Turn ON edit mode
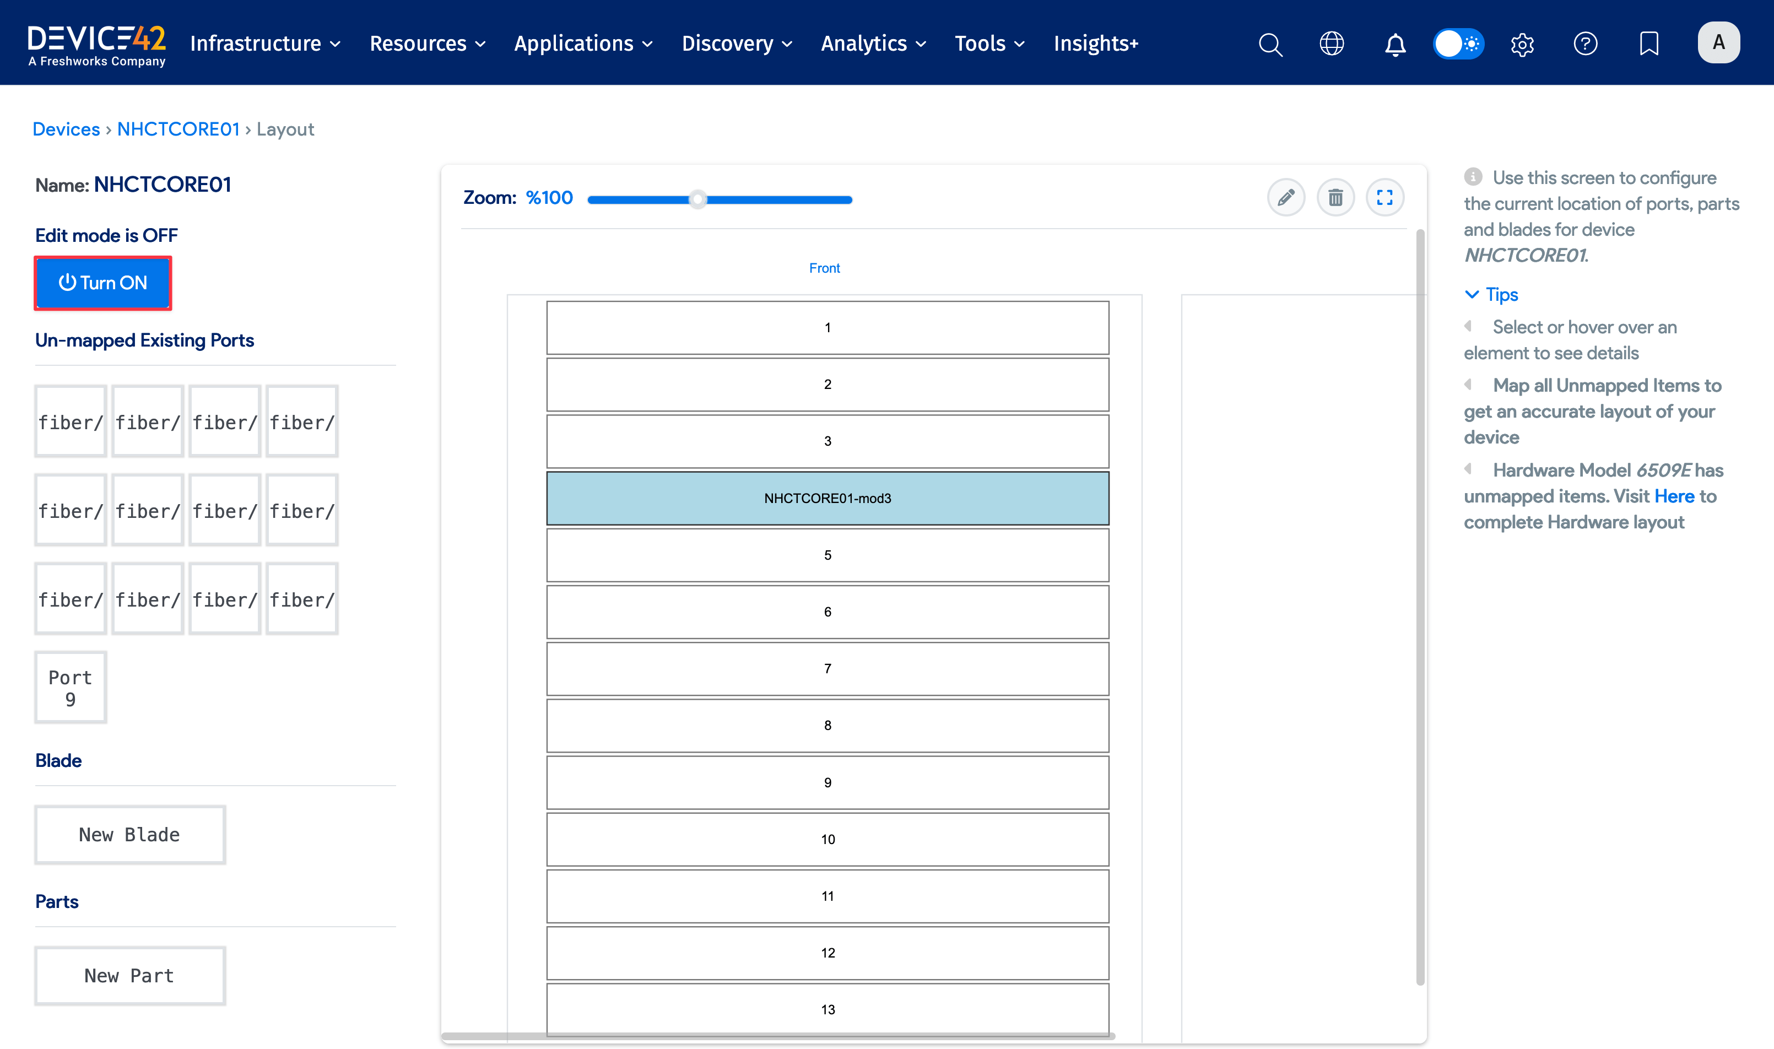The image size is (1774, 1049). 103,283
